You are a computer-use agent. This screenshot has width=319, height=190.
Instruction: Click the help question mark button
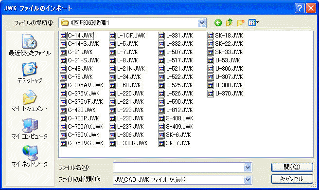click(x=300, y=8)
